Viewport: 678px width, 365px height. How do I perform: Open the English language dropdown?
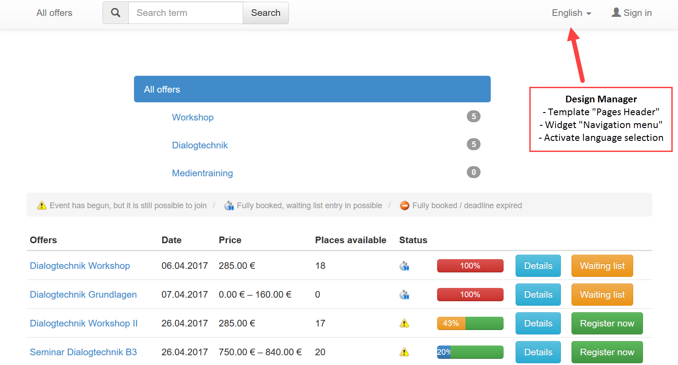point(571,13)
